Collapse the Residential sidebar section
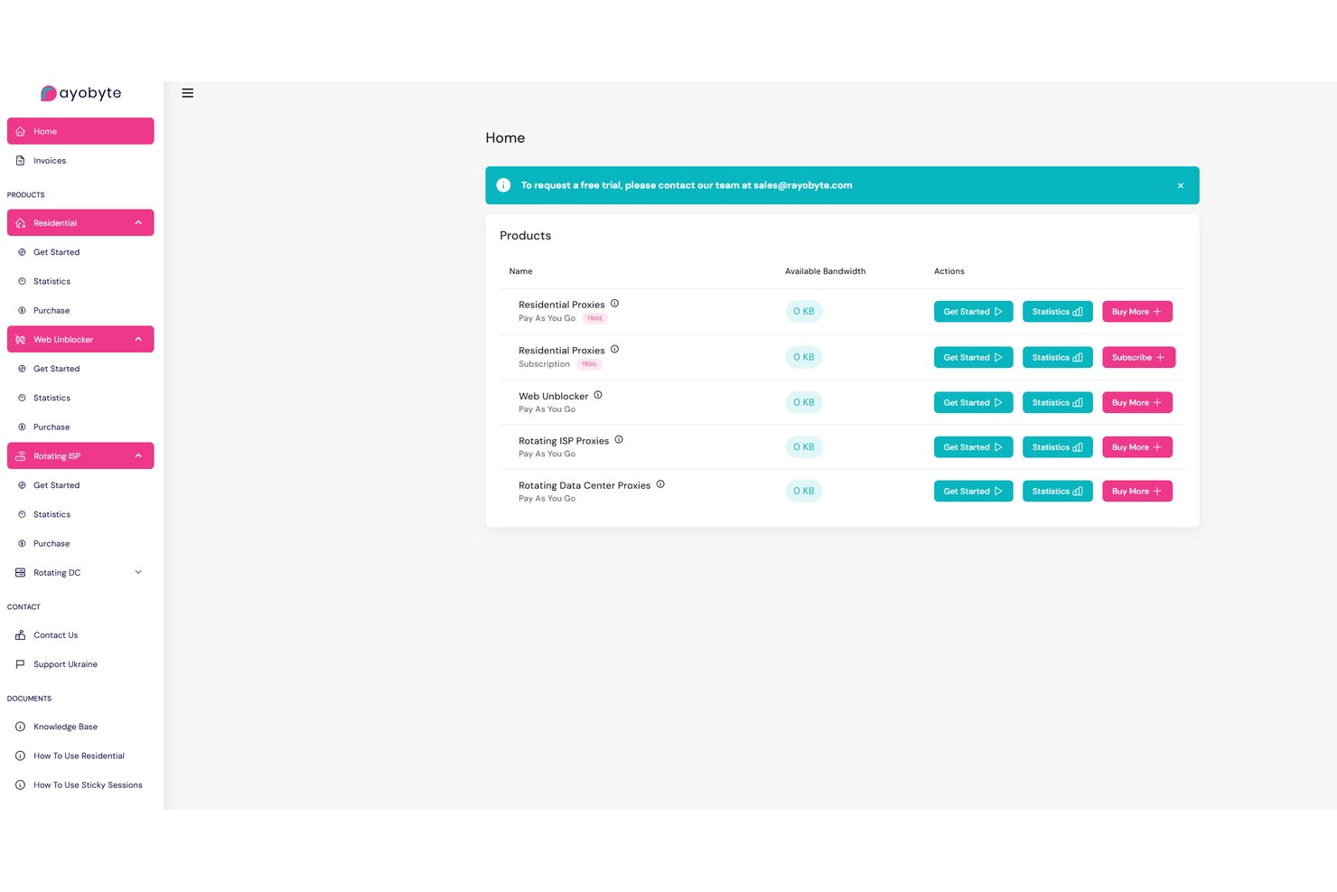1337x892 pixels. tap(80, 222)
